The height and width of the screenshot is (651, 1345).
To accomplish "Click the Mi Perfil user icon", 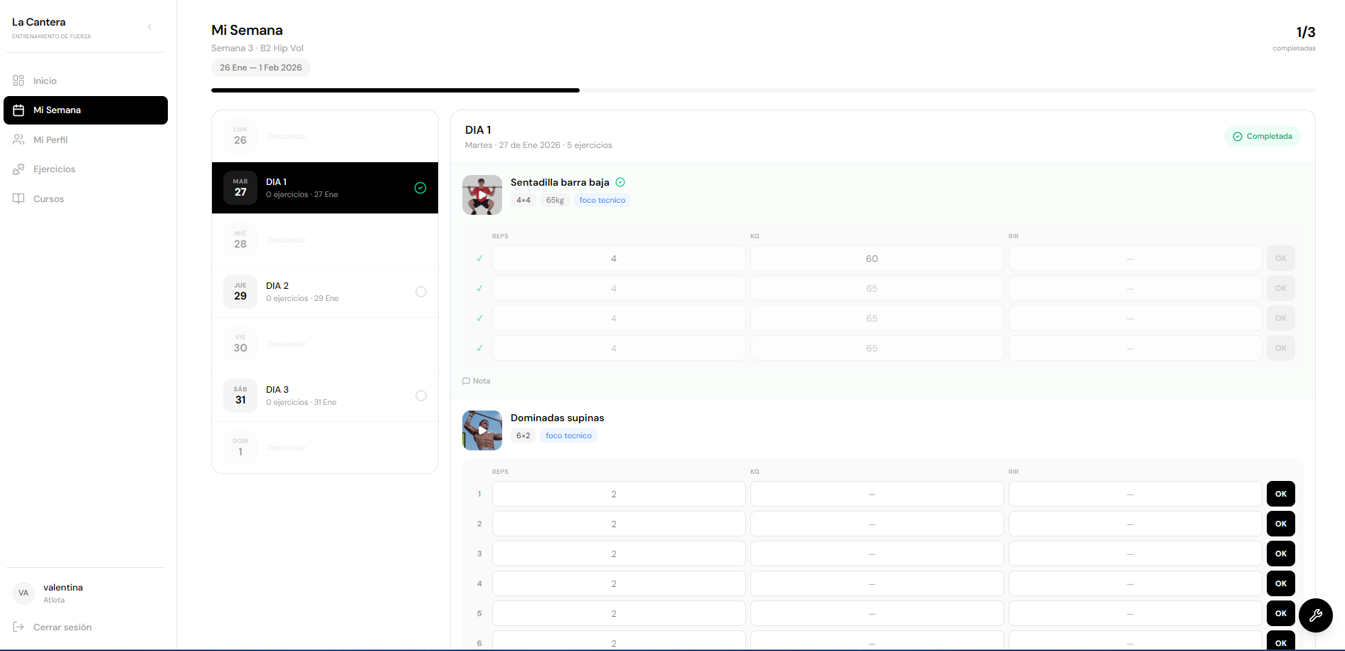I will [x=18, y=140].
